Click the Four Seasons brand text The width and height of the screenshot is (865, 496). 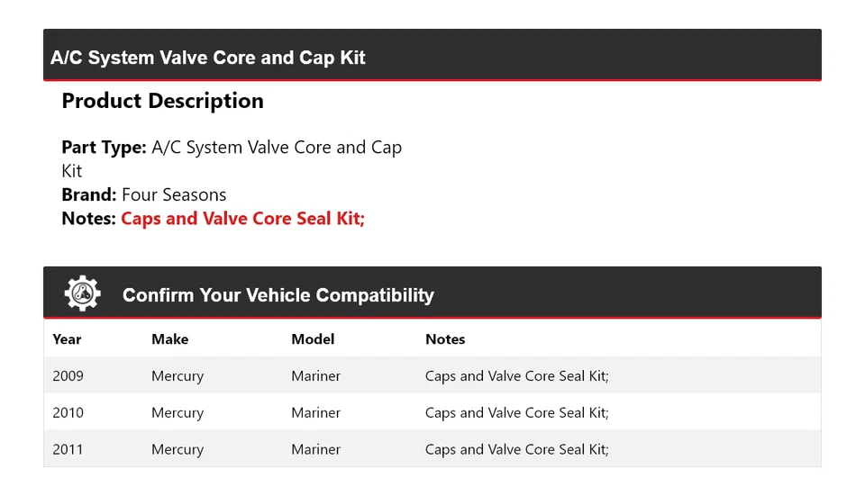[174, 194]
